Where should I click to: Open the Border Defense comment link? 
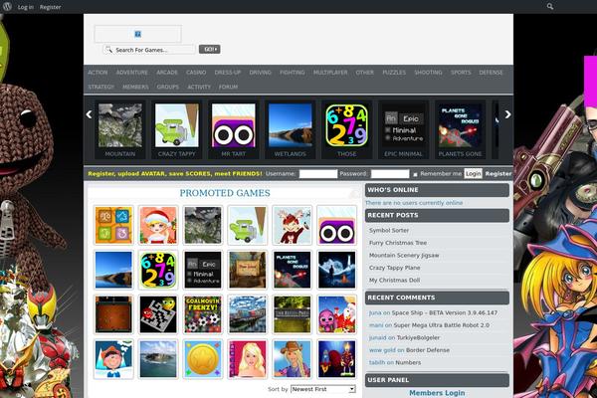[x=428, y=350]
